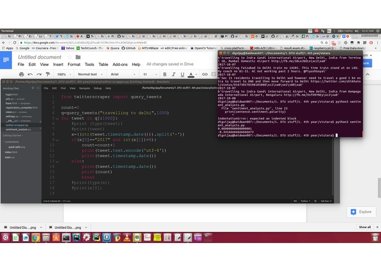
Task: Open VLC media player from the dock
Action: (x=127, y=238)
